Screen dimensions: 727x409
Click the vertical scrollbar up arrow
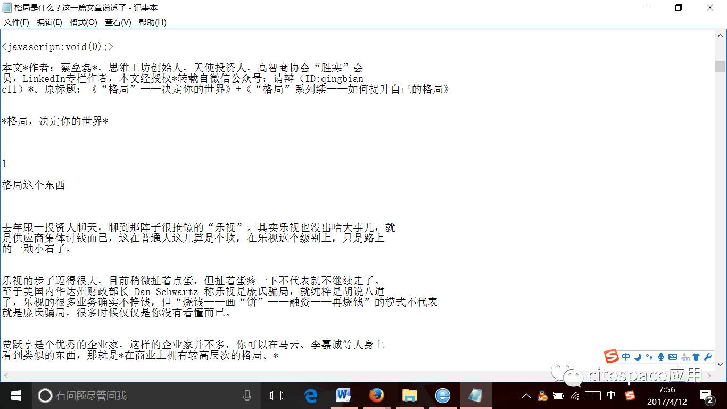tap(721, 35)
